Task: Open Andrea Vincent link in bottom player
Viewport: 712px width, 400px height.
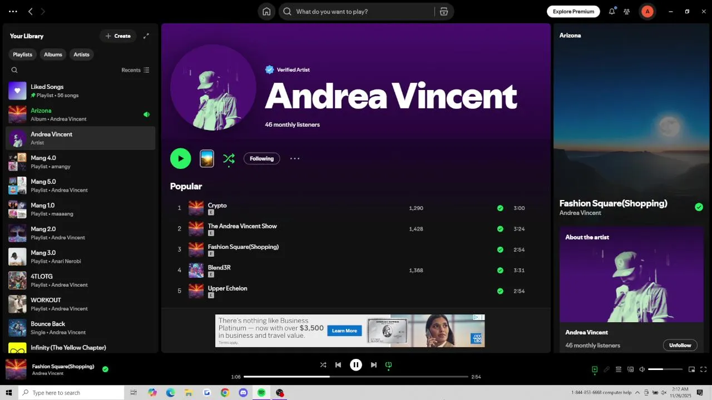Action: pyautogui.click(x=48, y=373)
